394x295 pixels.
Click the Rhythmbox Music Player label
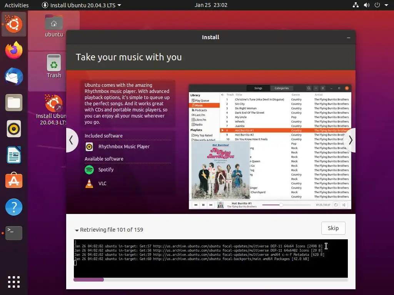(124, 146)
